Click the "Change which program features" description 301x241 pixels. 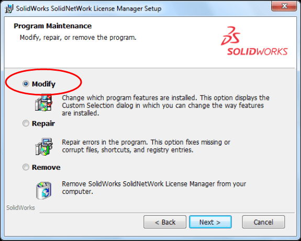pyautogui.click(x=165, y=105)
